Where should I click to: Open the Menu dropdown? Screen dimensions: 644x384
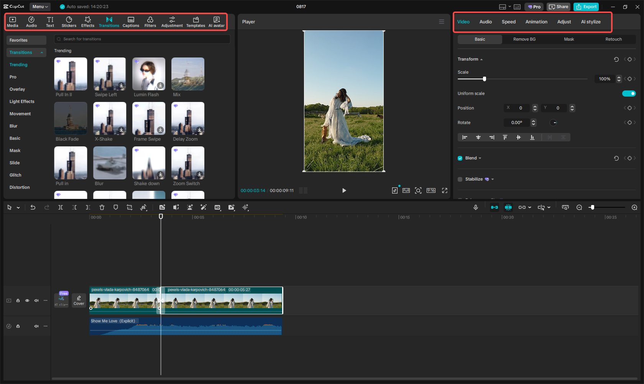(40, 7)
